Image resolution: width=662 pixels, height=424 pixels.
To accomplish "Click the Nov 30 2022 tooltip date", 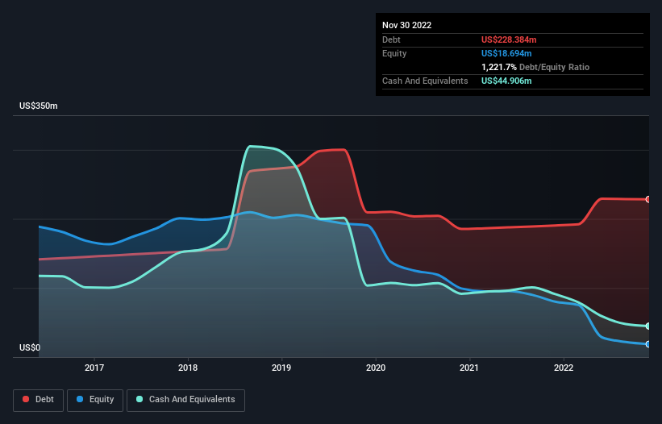I will coord(407,25).
